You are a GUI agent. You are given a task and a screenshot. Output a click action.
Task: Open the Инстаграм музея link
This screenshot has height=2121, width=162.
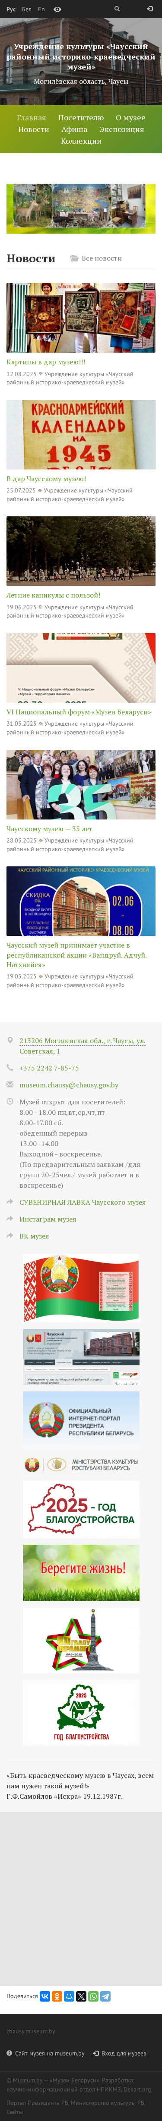[x=48, y=1219]
